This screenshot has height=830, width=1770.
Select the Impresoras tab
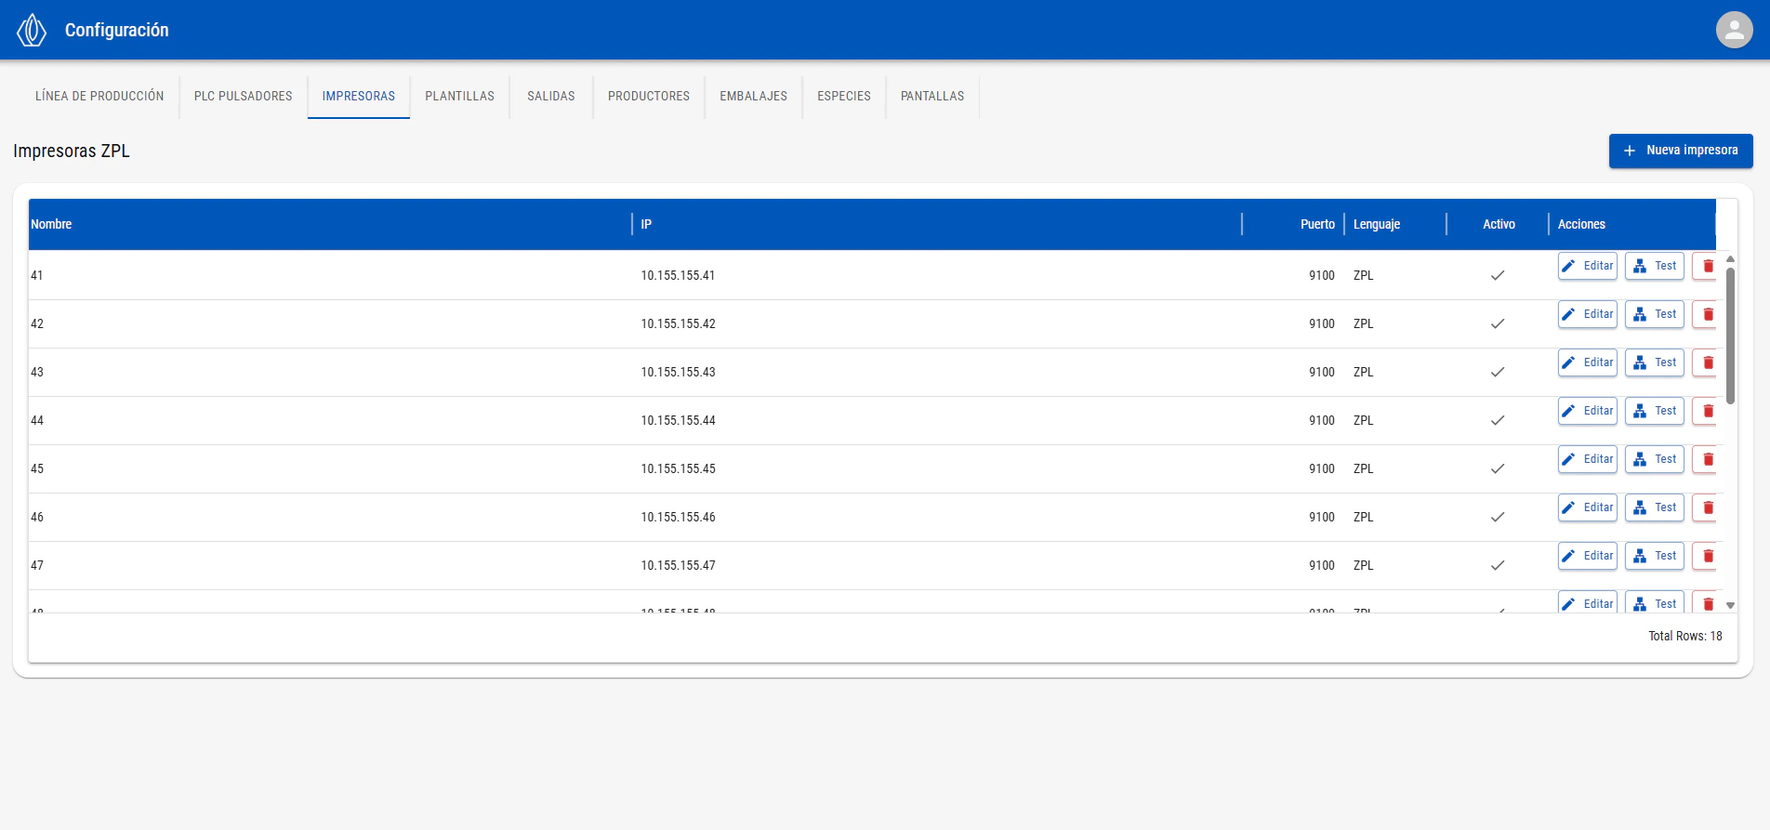359,96
